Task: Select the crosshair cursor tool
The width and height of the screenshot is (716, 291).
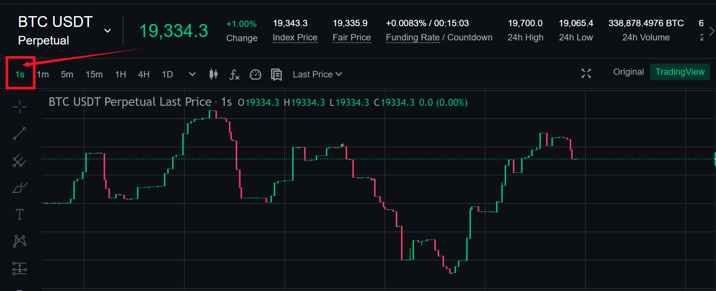Action: tap(19, 107)
